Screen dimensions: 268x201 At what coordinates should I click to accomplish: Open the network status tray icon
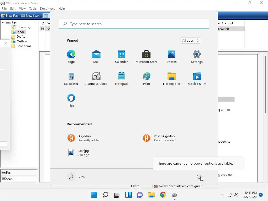coord(230,195)
